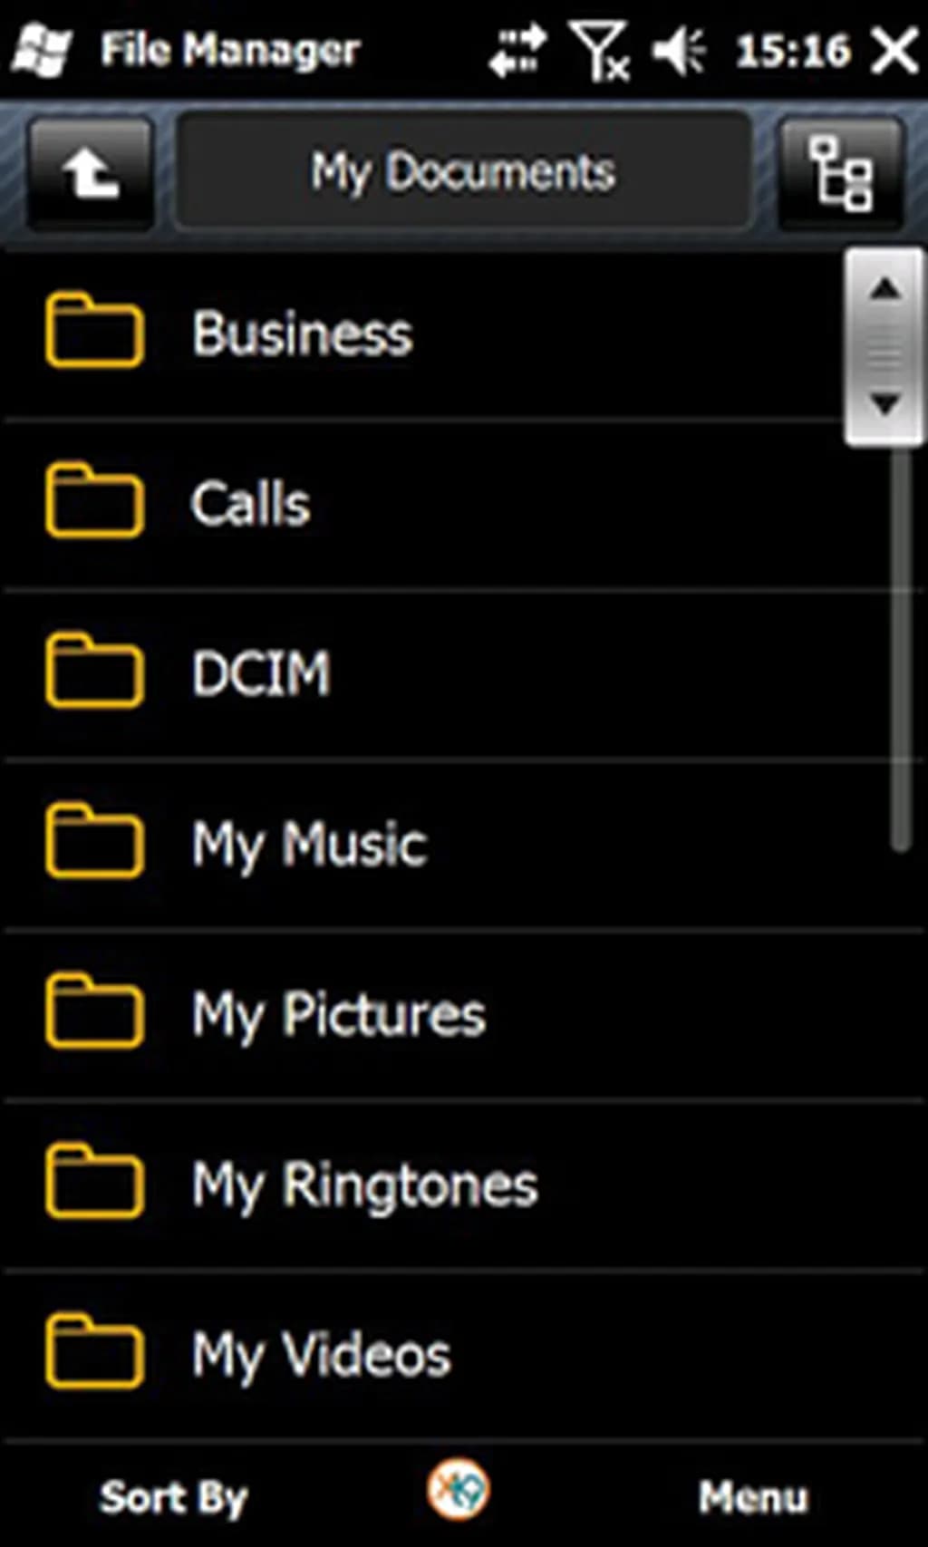Tap the data connectivity arrows icon
Viewport: 928px width, 1547px height.
pyautogui.click(x=517, y=50)
